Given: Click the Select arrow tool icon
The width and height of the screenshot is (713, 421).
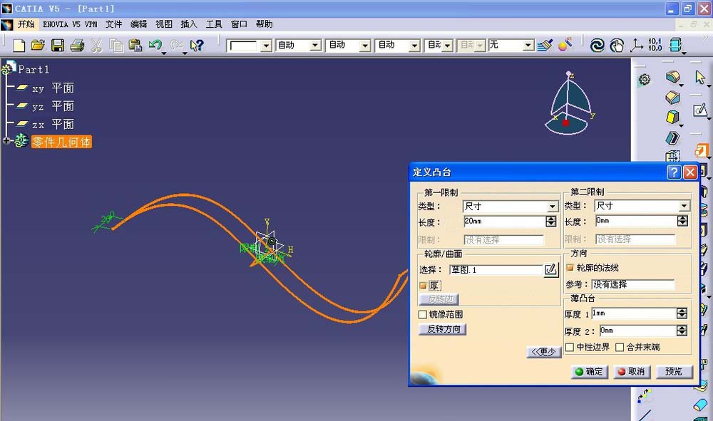Looking at the screenshot, I should (x=700, y=77).
